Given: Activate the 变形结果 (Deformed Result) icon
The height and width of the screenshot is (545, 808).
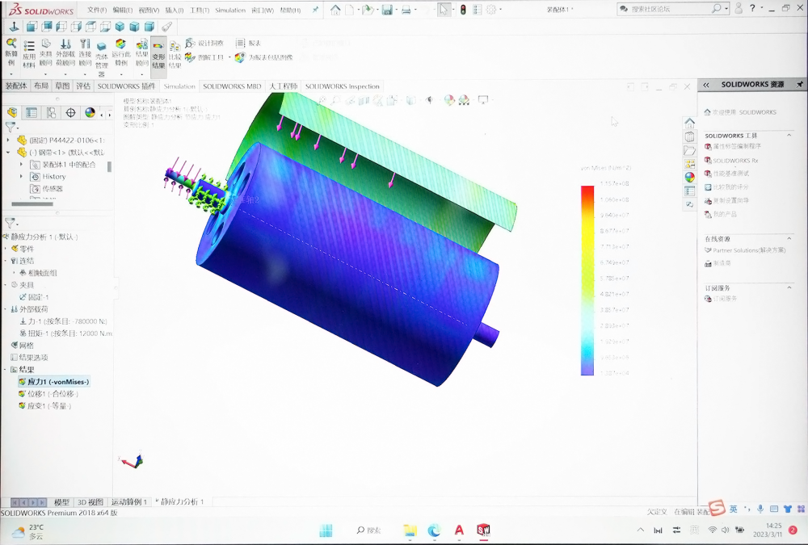Looking at the screenshot, I should coord(158,47).
